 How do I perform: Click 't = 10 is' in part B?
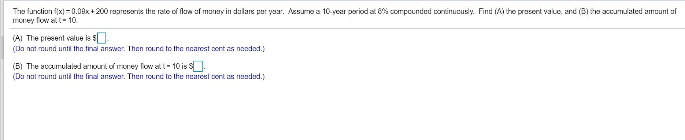tap(175, 66)
